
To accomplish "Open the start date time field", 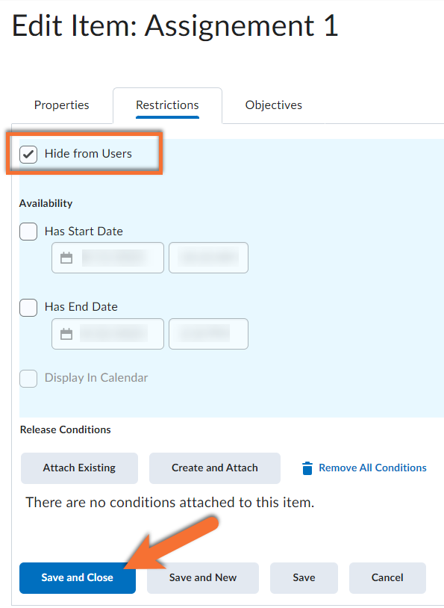I will [208, 258].
